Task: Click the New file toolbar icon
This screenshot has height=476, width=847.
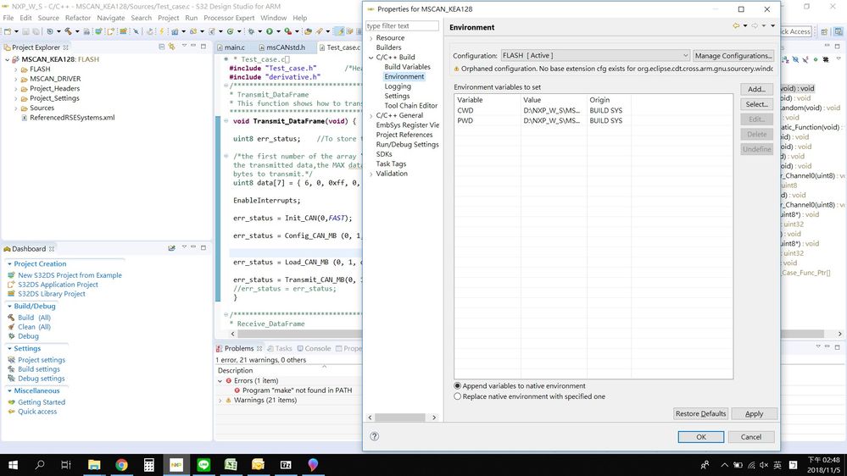Action: (x=8, y=31)
